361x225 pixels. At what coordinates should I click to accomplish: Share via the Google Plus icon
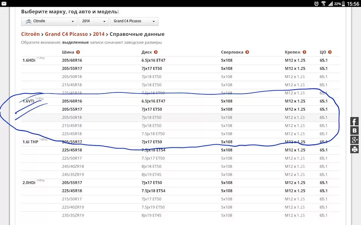click(x=355, y=140)
